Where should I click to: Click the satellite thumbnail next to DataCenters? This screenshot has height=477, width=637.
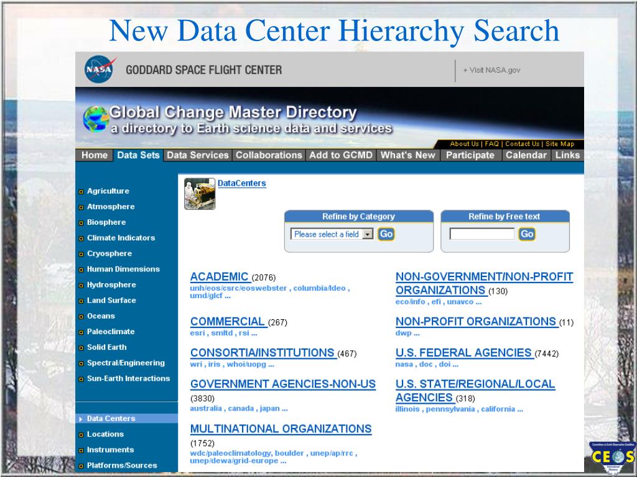(x=200, y=194)
